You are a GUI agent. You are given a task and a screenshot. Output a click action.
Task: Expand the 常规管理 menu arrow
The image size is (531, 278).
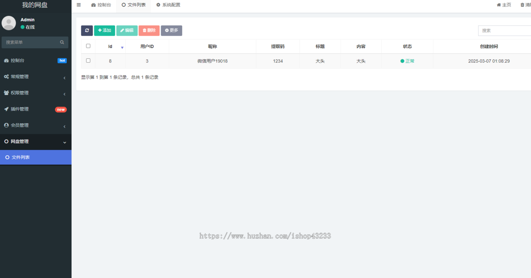[x=65, y=78]
